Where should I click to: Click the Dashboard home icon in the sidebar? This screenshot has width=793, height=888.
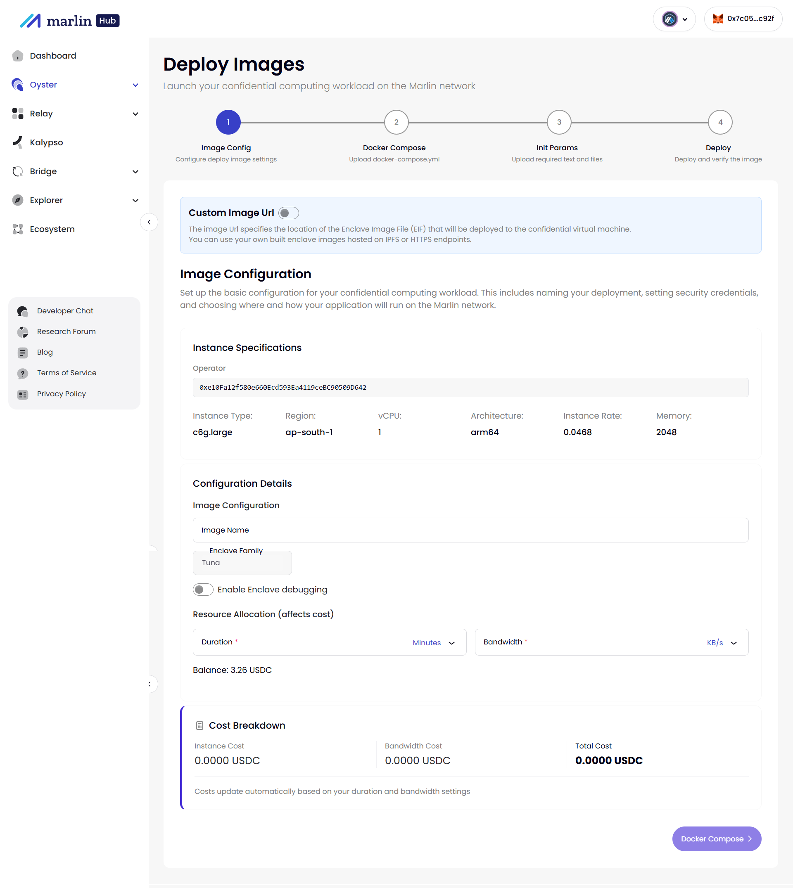(x=17, y=56)
